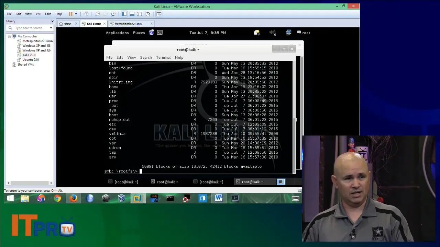Screen dimensions: 440x247
Task: Open VMware Help menu
Action: click(59, 14)
